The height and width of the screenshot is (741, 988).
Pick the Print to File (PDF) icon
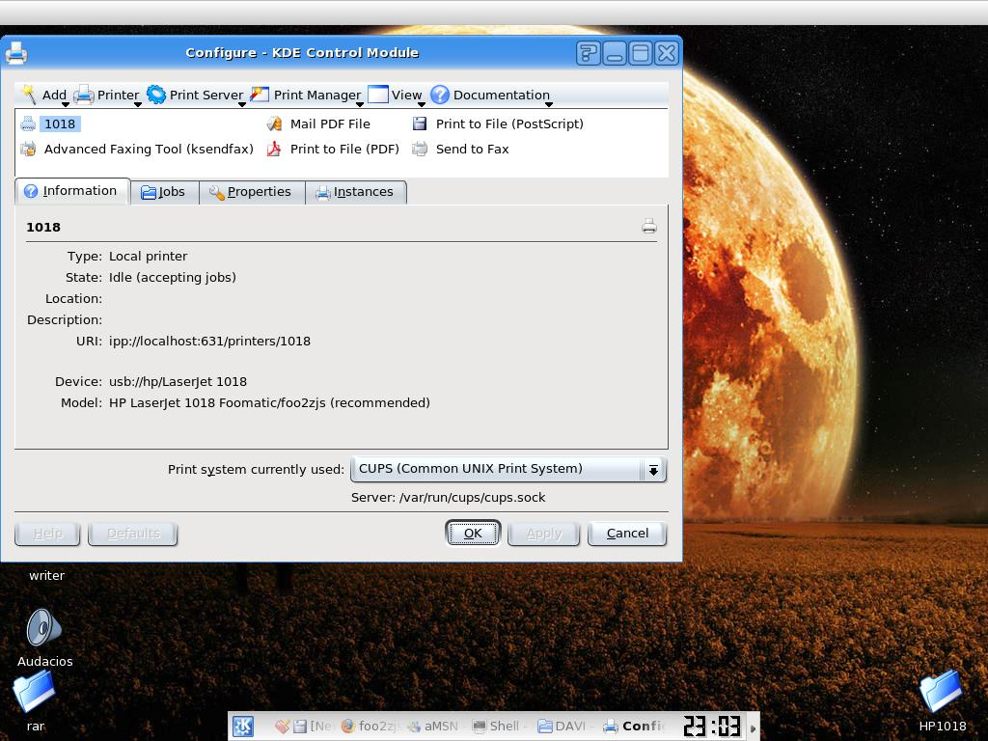[274, 149]
